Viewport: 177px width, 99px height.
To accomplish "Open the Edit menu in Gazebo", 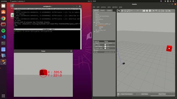I will coord(98,7).
